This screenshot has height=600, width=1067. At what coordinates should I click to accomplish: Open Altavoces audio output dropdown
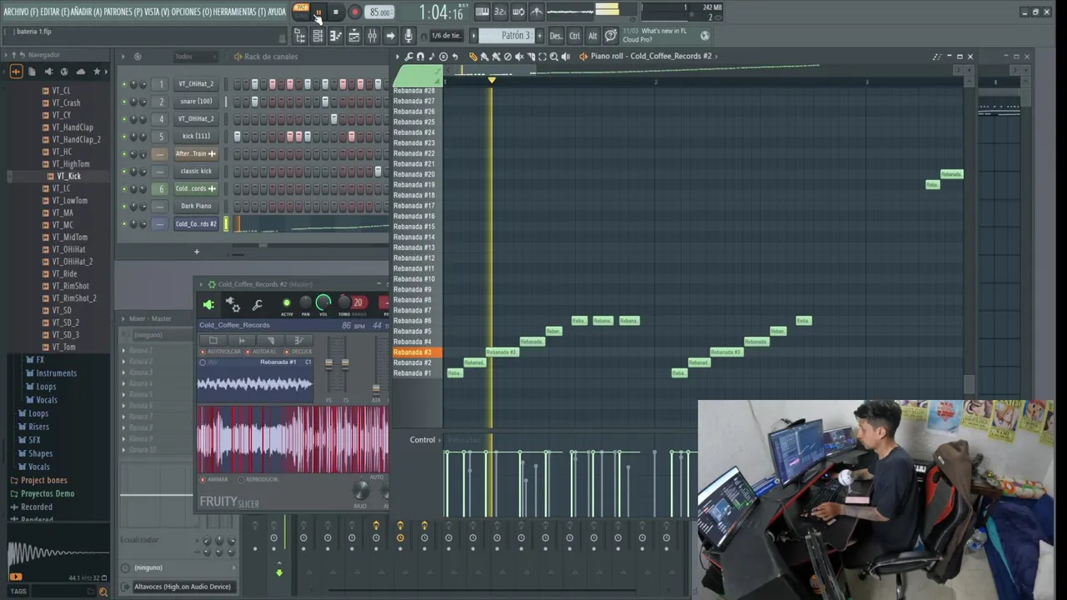[183, 587]
